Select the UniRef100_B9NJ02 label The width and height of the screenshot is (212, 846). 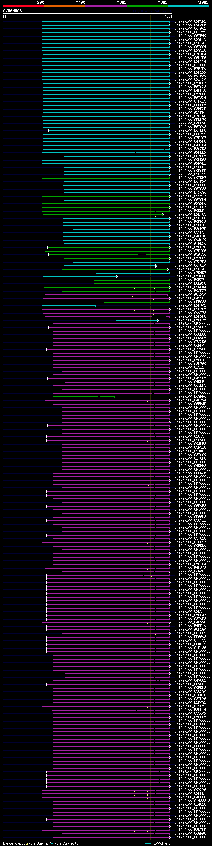[190, 306]
